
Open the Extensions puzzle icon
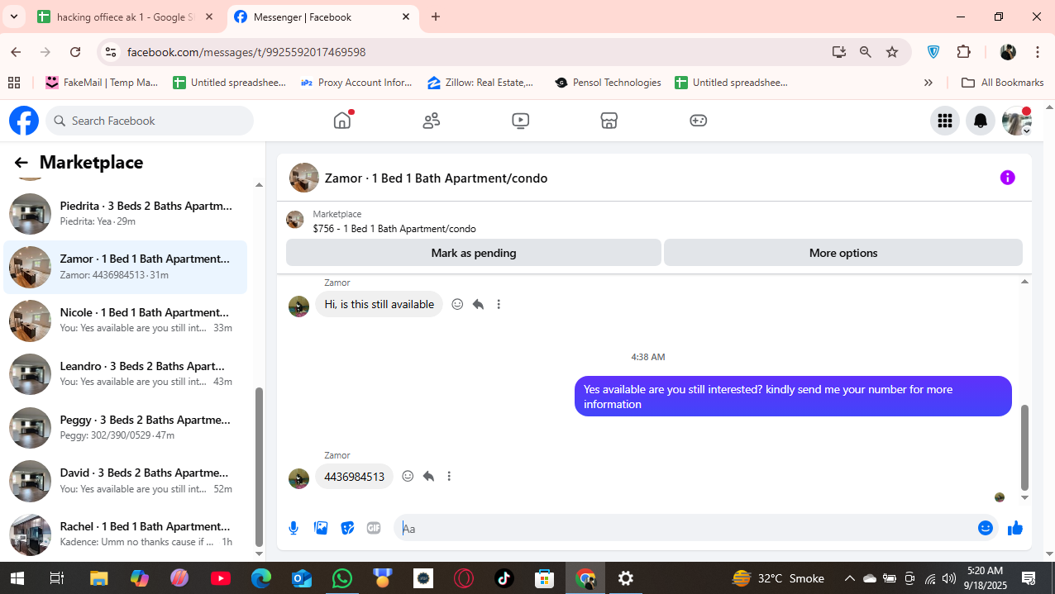[x=963, y=52]
